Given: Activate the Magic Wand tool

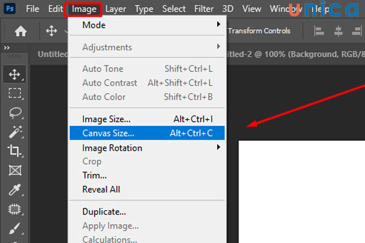Looking at the screenshot, I should (x=14, y=131).
